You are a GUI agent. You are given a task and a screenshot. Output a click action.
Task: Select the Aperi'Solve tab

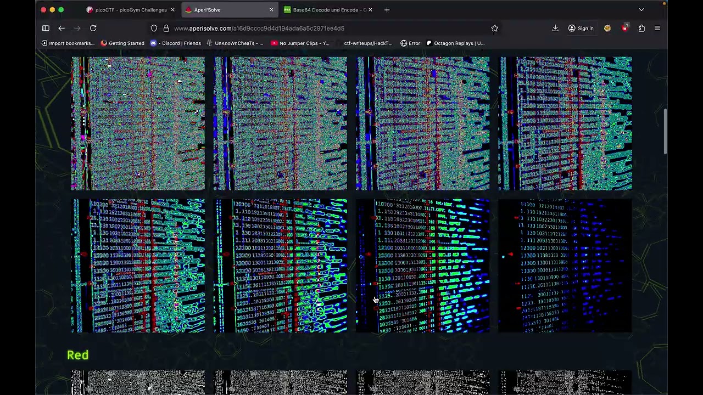coord(229,10)
